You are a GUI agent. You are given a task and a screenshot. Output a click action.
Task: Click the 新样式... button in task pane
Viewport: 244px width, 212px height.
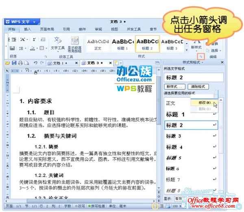[175, 87]
